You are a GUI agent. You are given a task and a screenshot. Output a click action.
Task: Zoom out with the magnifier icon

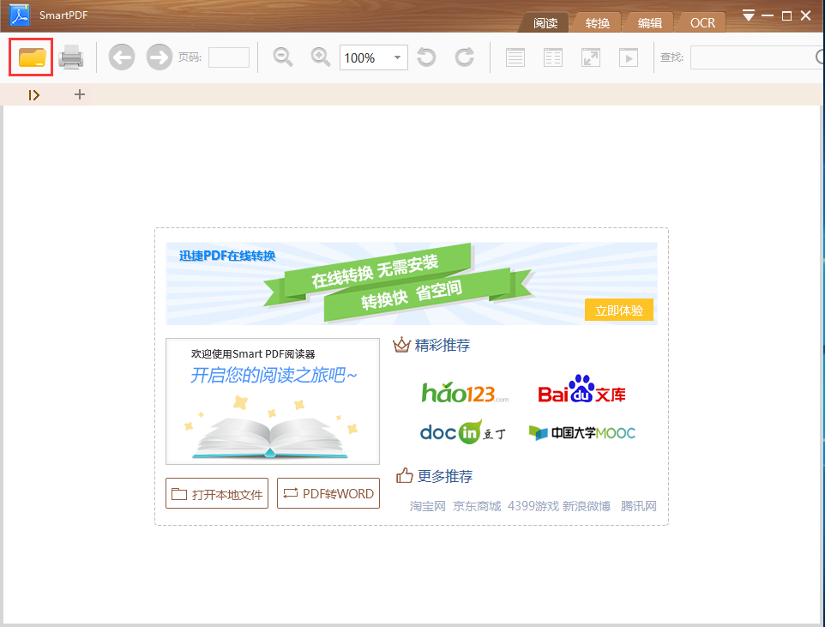(282, 57)
